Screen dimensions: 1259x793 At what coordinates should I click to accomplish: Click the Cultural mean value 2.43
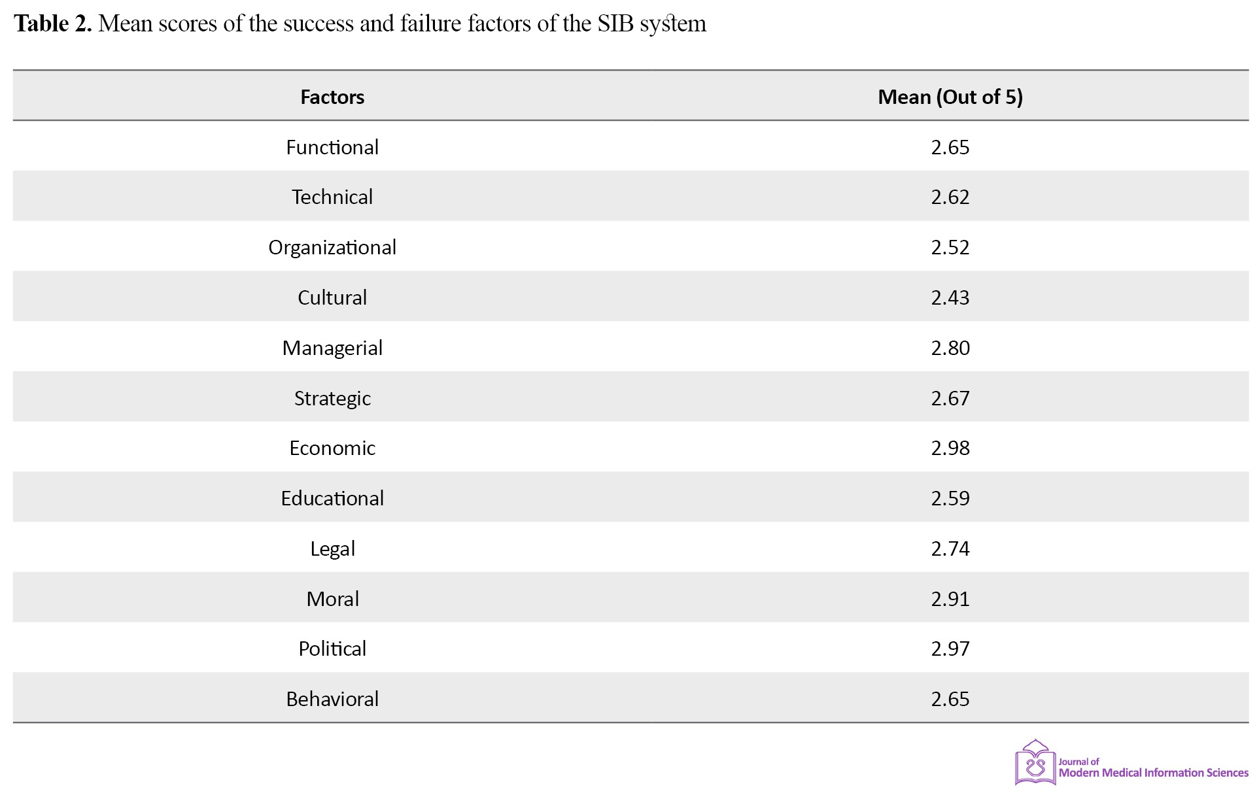pyautogui.click(x=950, y=297)
